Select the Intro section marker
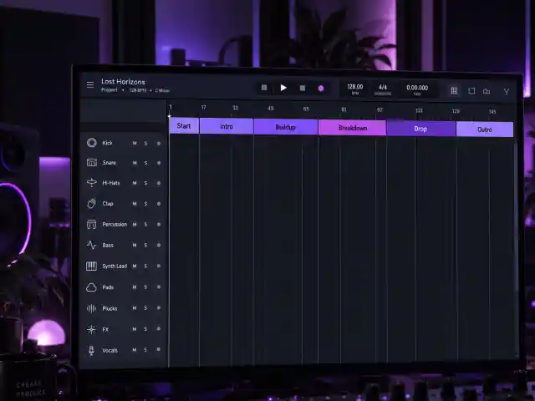 (227, 126)
